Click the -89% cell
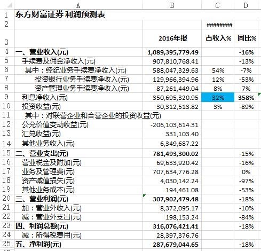 pyautogui.click(x=246, y=107)
